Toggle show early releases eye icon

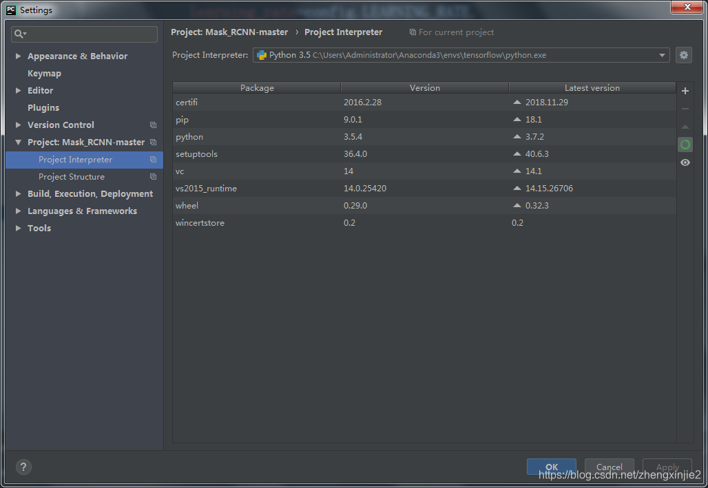click(x=685, y=162)
